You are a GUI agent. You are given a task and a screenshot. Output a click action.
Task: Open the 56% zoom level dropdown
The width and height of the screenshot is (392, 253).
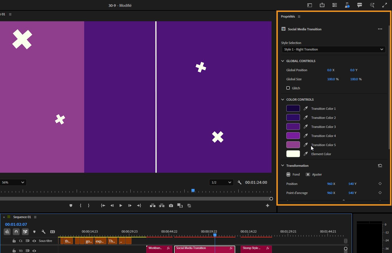(13, 182)
